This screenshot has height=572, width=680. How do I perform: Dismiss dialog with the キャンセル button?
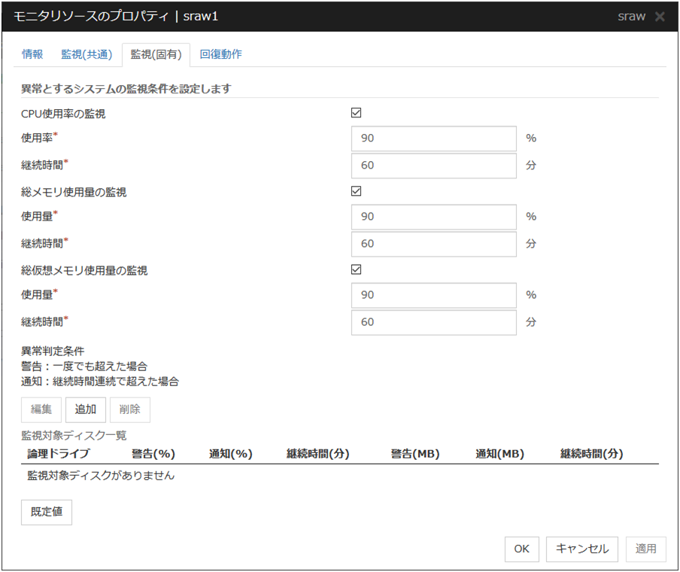581,549
